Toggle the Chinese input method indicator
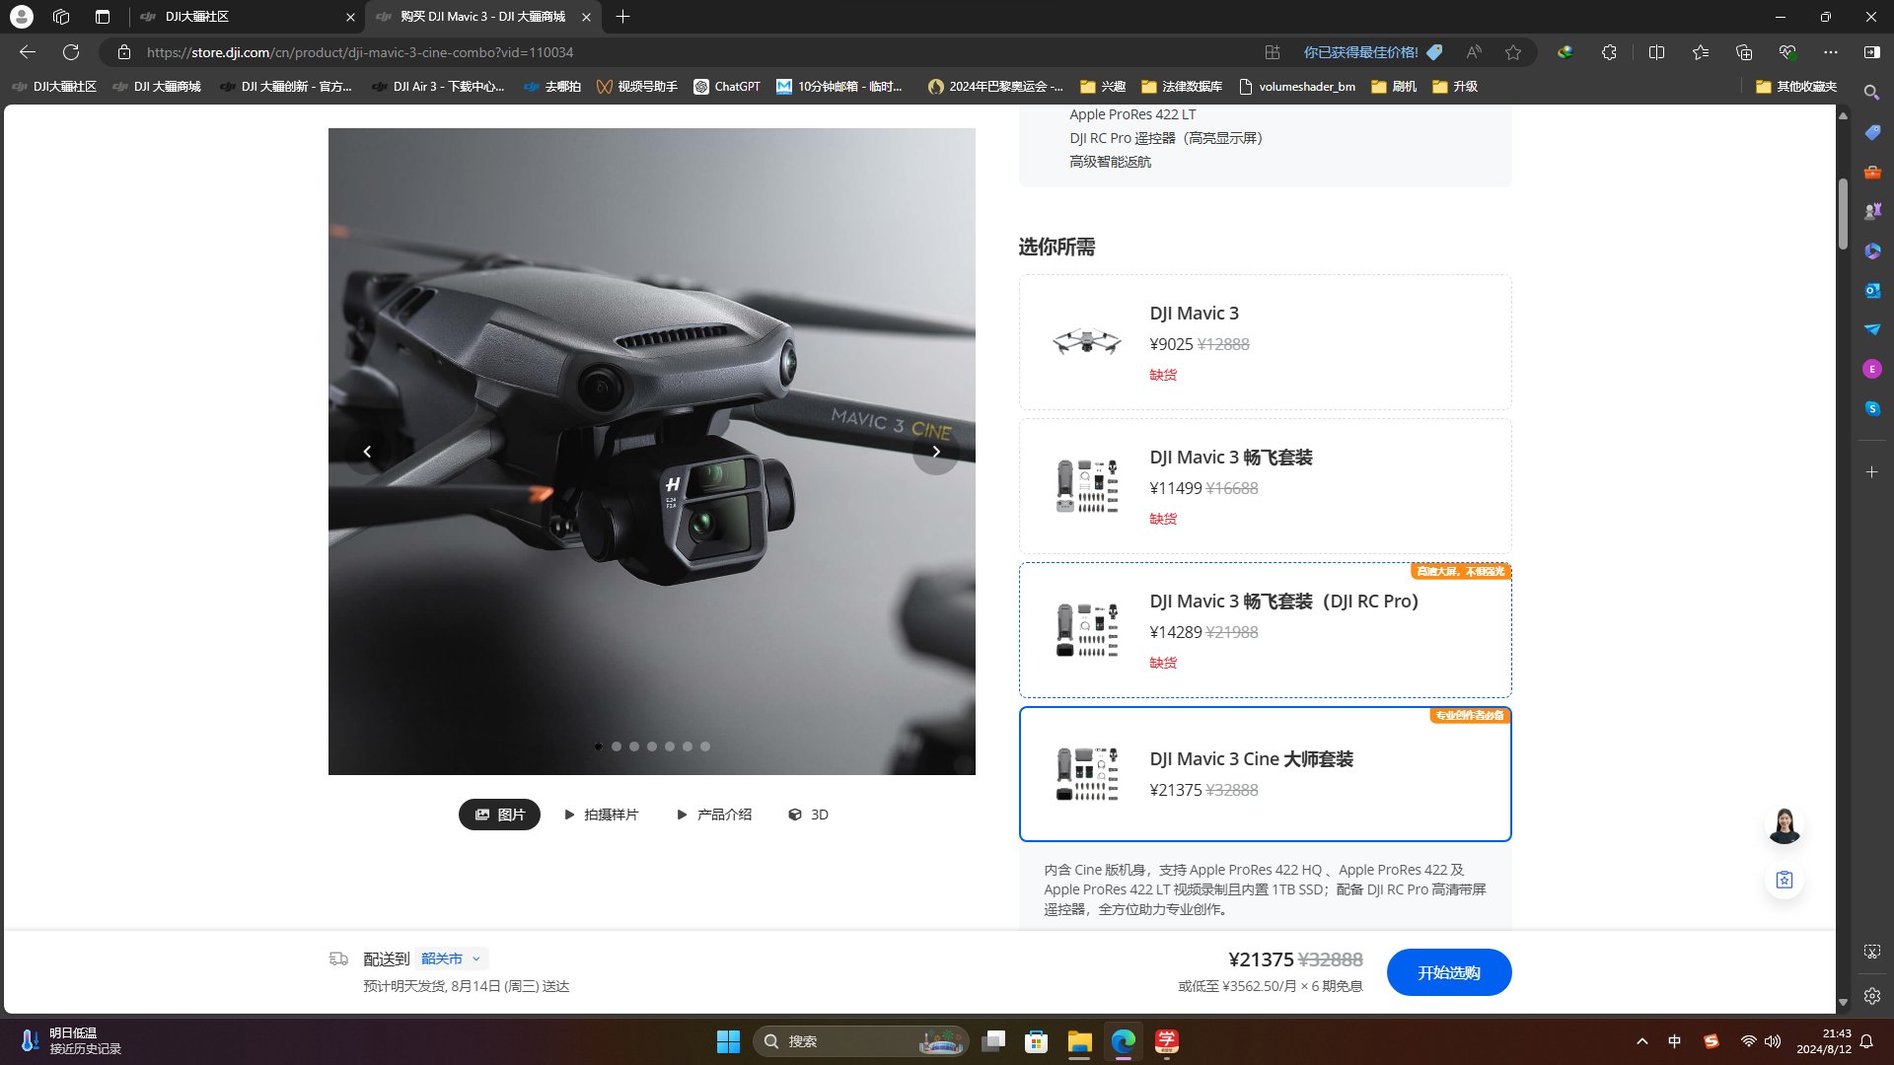The width and height of the screenshot is (1894, 1065). [x=1674, y=1041]
